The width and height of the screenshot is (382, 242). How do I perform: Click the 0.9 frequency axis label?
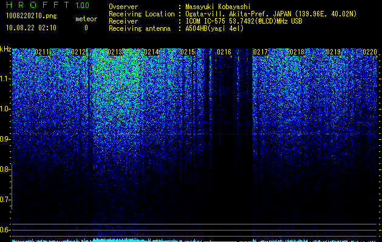[x=5, y=139]
